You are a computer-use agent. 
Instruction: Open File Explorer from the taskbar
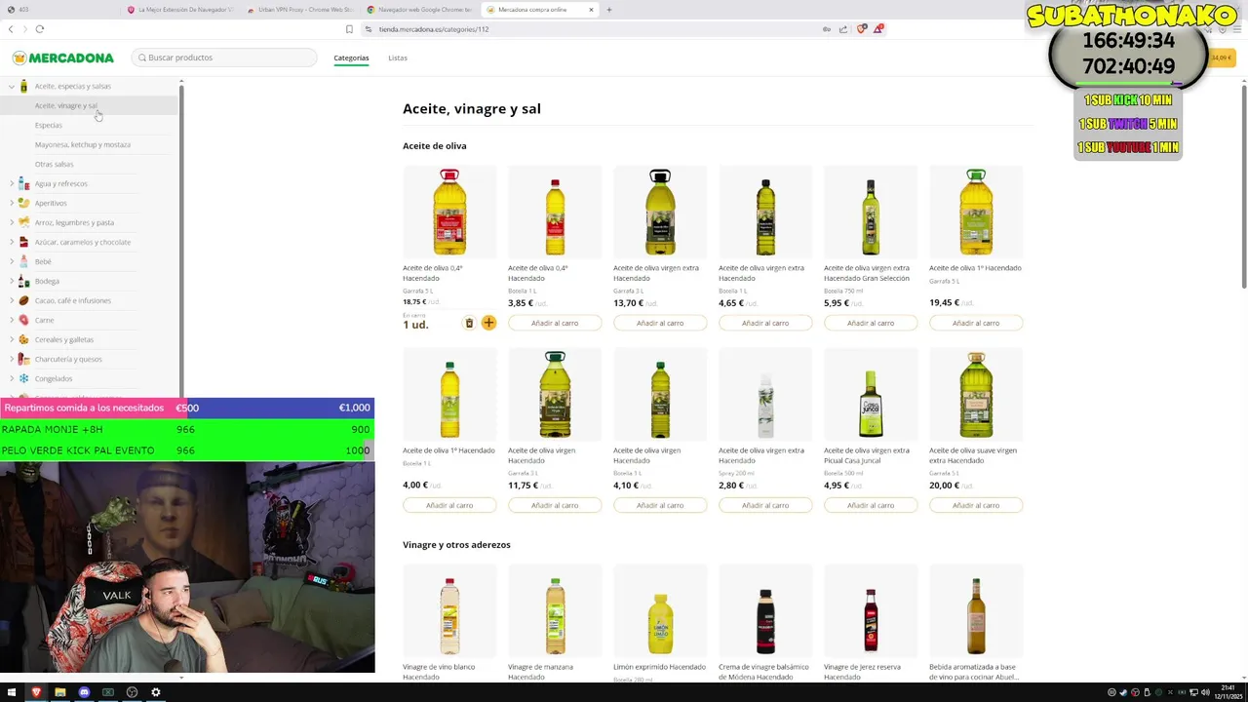point(59,692)
